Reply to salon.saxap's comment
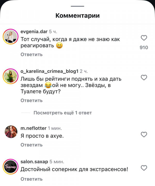 point(32,179)
